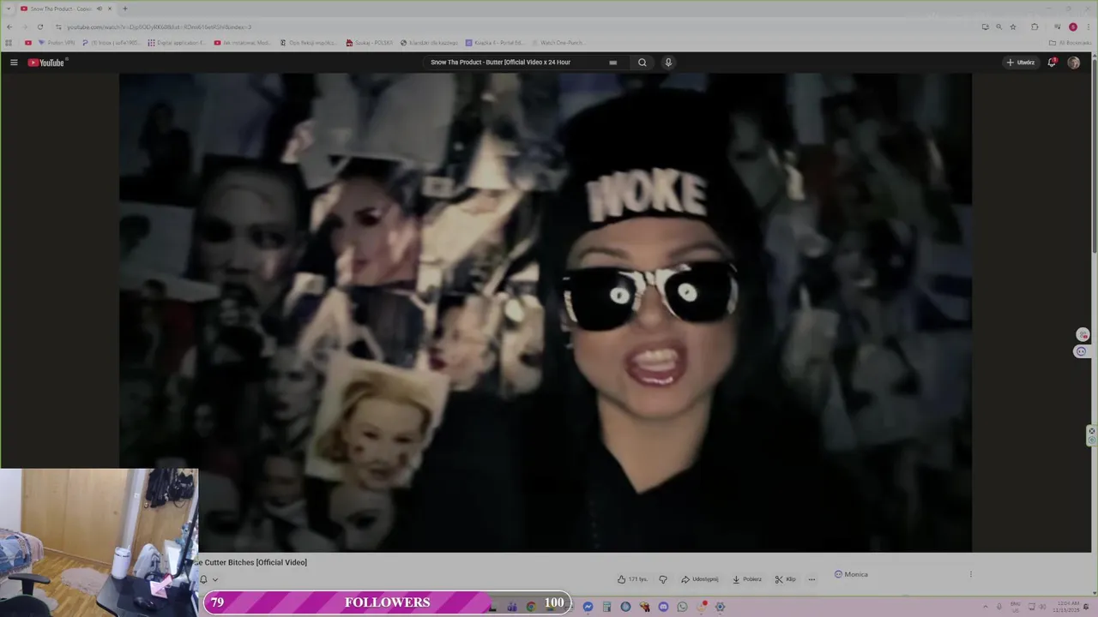Share the video via Udostępnij
Screen dimensions: 1098x617
pyautogui.click(x=699, y=579)
